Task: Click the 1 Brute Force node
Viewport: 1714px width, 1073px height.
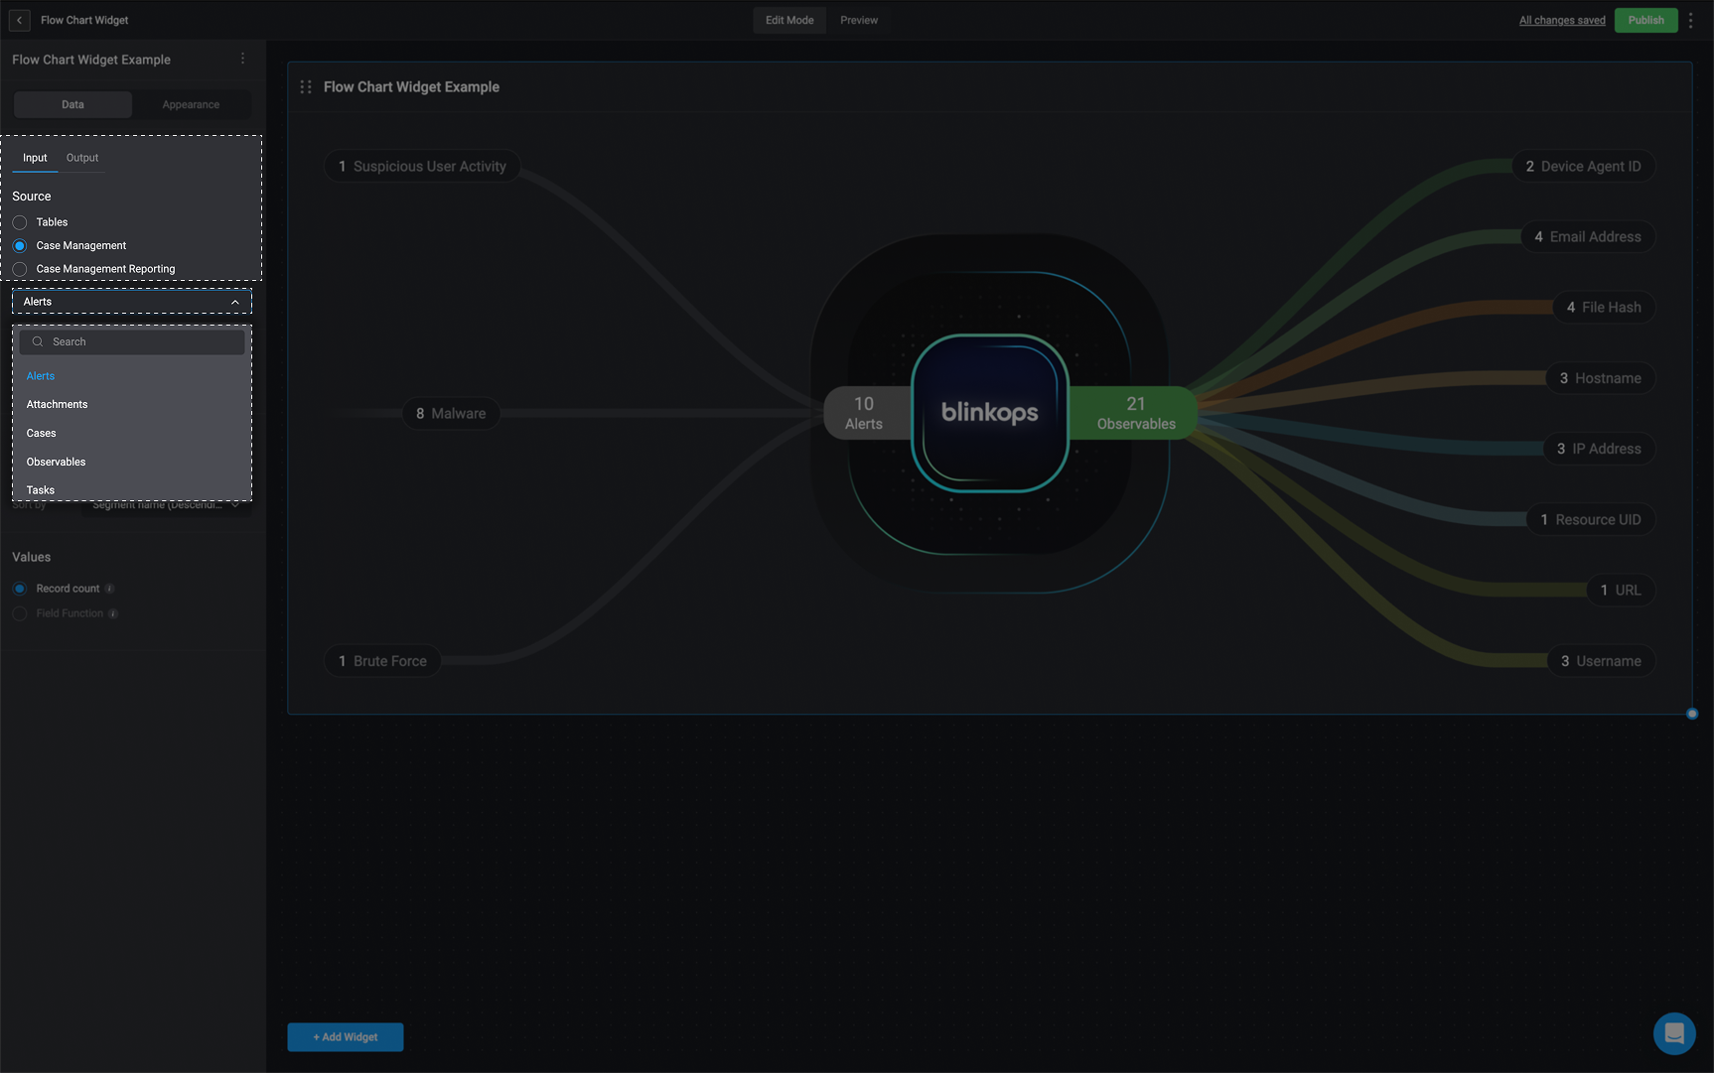Action: pos(382,661)
